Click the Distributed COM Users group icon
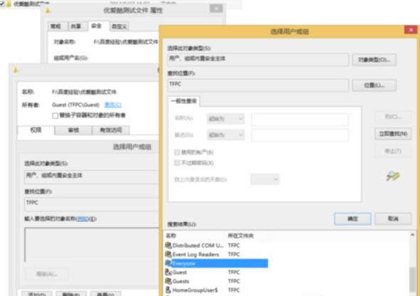This screenshot has height=296, width=420. click(168, 245)
